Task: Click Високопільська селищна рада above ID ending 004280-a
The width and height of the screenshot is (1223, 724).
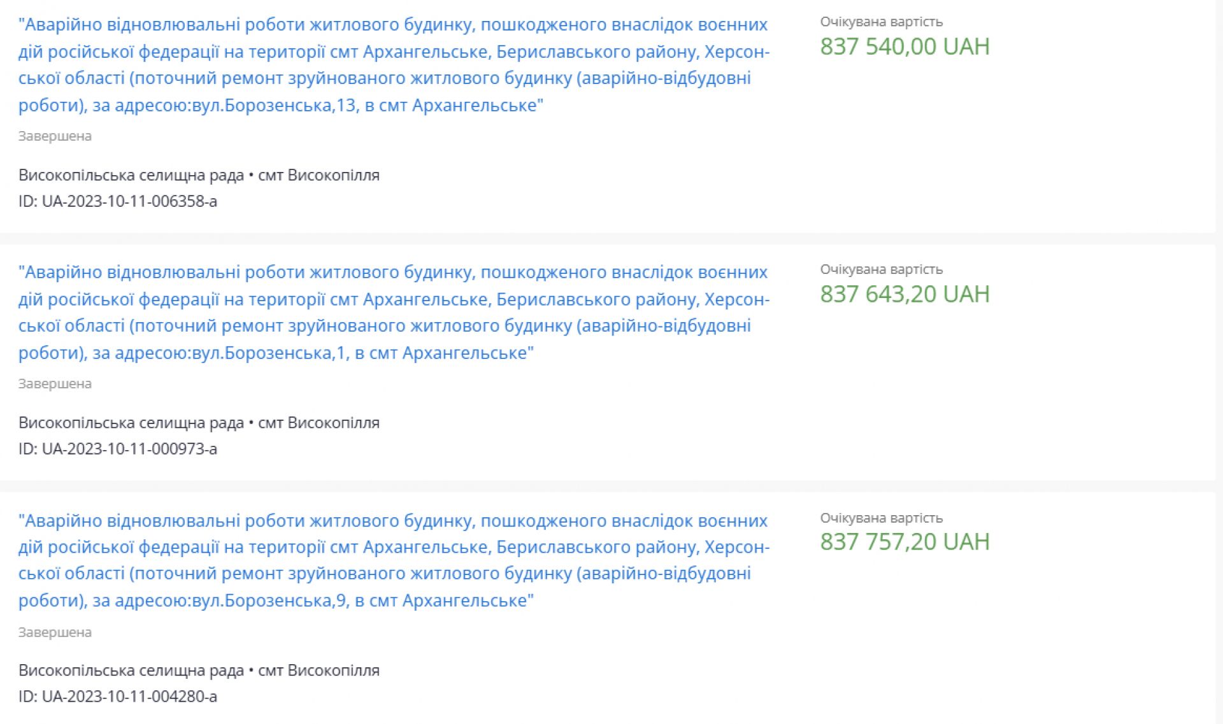Action: pyautogui.click(x=131, y=671)
